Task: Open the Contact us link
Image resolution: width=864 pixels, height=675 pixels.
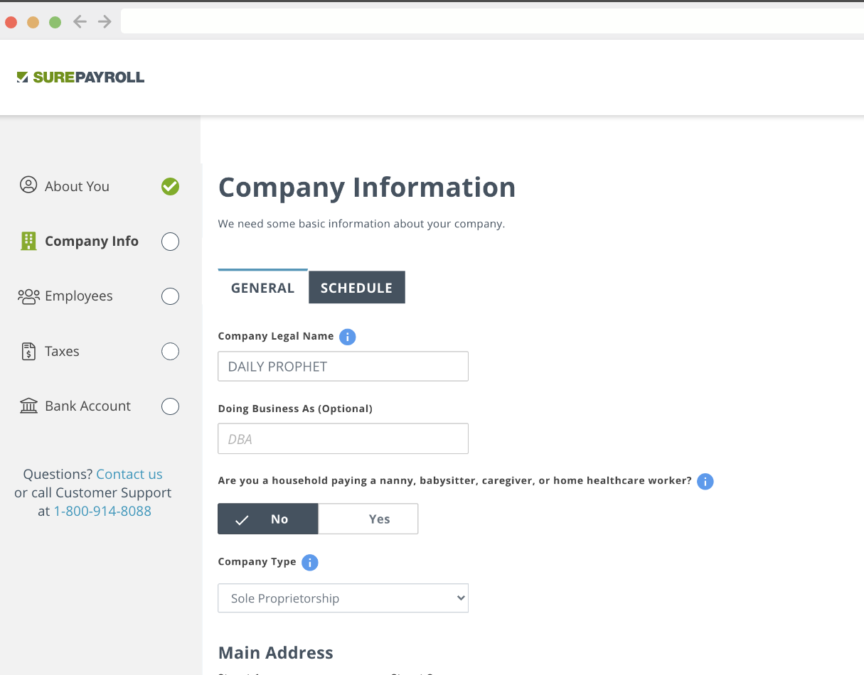Action: coord(129,474)
